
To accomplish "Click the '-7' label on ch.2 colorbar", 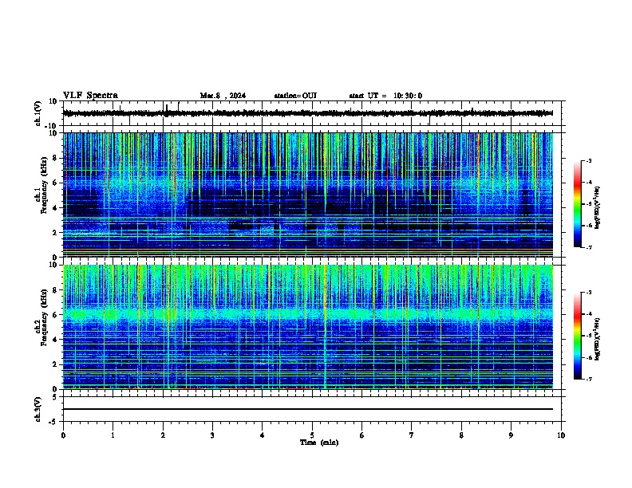I will (588, 379).
